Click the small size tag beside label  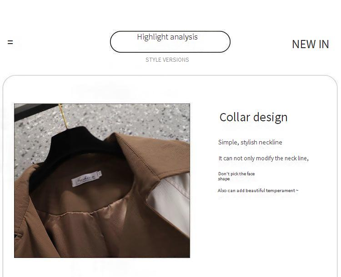pyautogui.click(x=100, y=173)
